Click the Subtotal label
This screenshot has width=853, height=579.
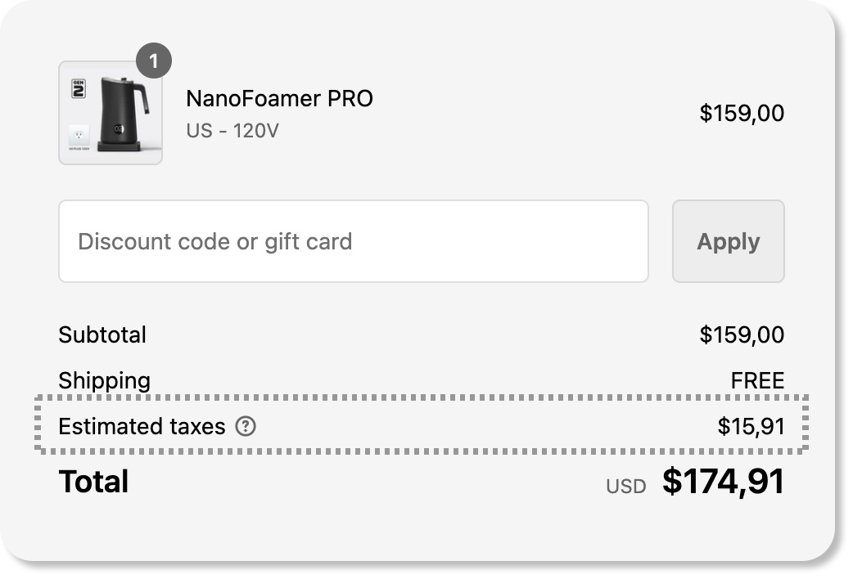point(102,334)
